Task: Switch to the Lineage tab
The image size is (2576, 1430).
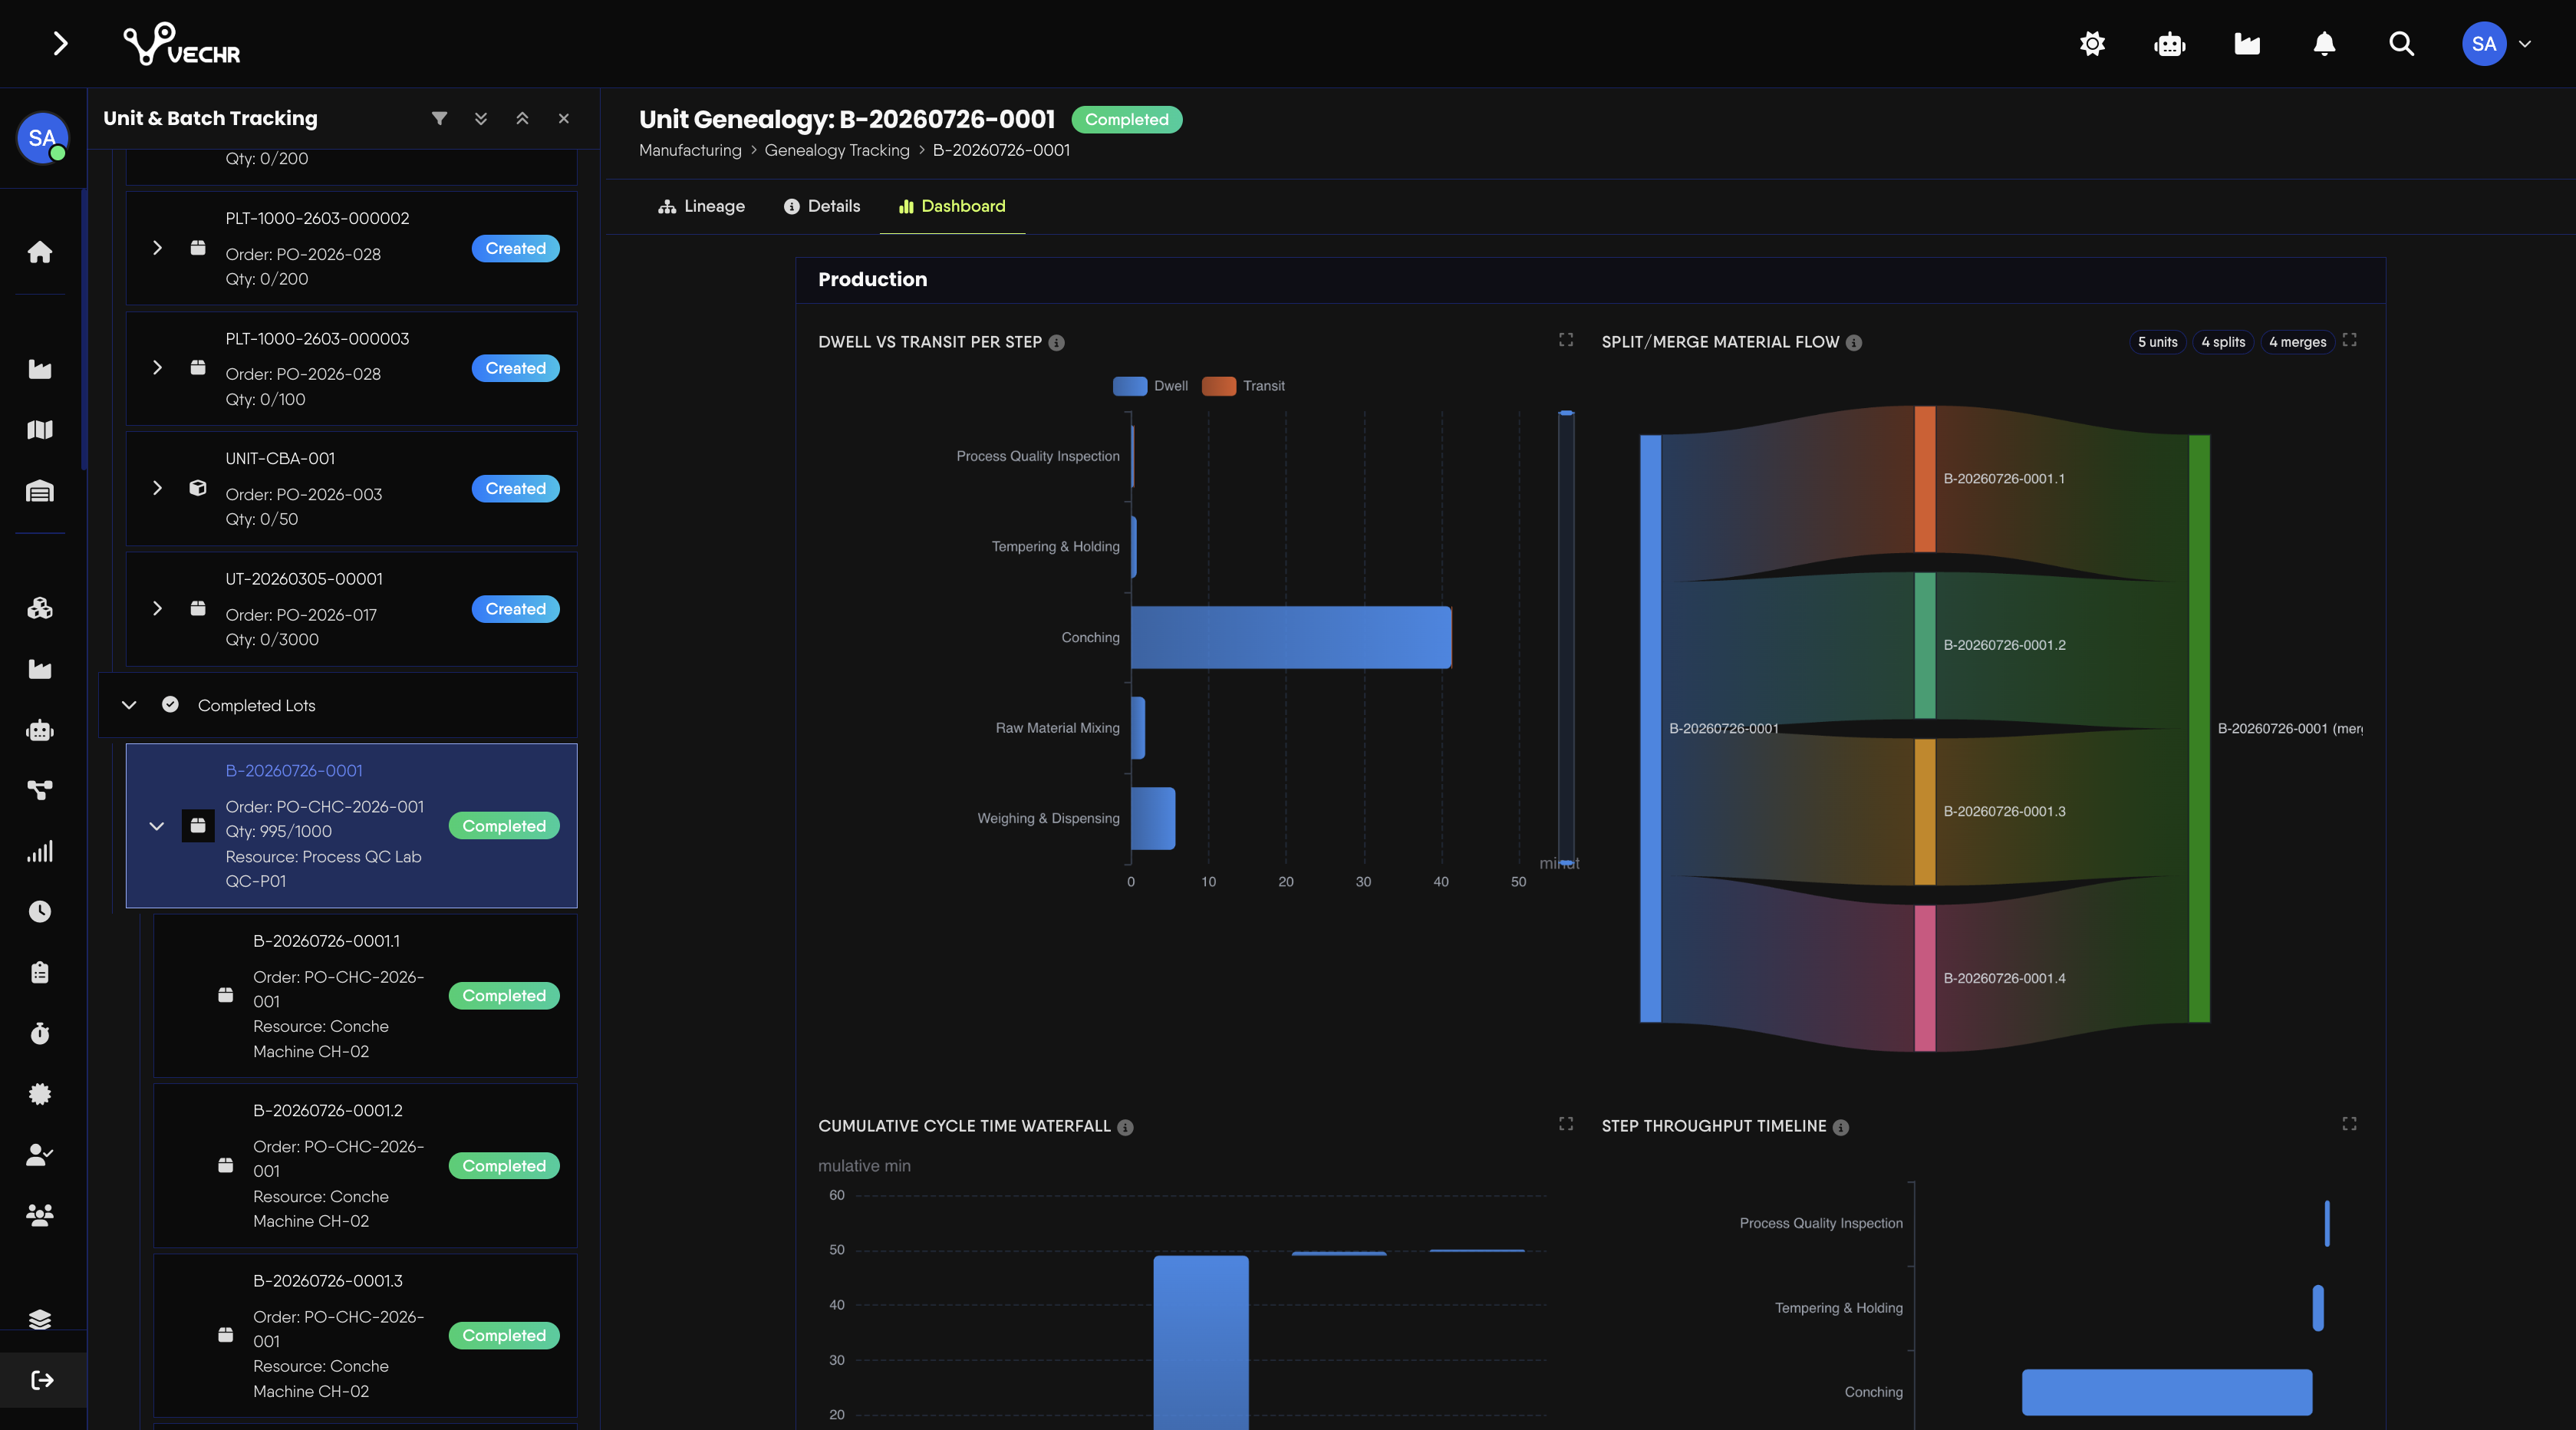Action: coord(702,206)
